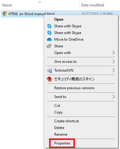Image resolution: width=120 pixels, height=149 pixels.
Task: Select Delete from the context menu
Action: (x=59, y=128)
